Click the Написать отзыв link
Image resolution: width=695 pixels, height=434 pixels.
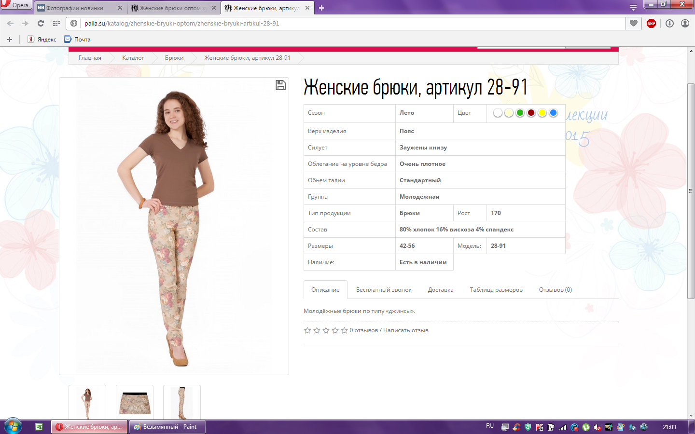(405, 330)
